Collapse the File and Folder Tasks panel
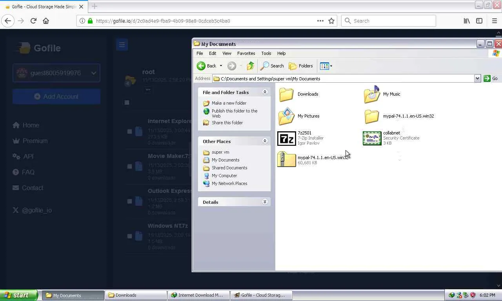 [265, 92]
